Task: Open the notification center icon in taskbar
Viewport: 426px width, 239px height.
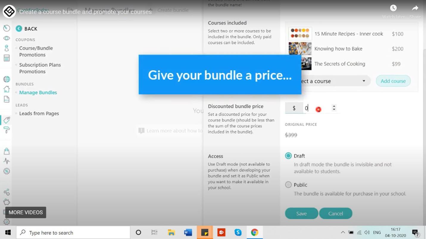Action: coord(415,232)
